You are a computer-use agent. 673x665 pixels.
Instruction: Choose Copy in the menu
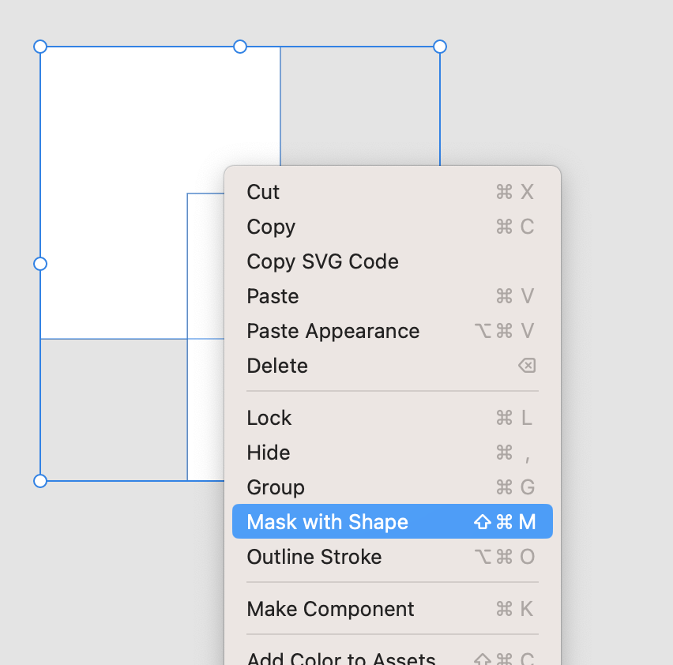click(270, 227)
